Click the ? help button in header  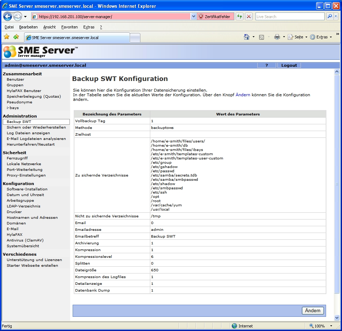click(x=267, y=65)
